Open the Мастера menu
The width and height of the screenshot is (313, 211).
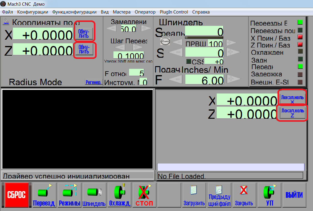coord(122,12)
